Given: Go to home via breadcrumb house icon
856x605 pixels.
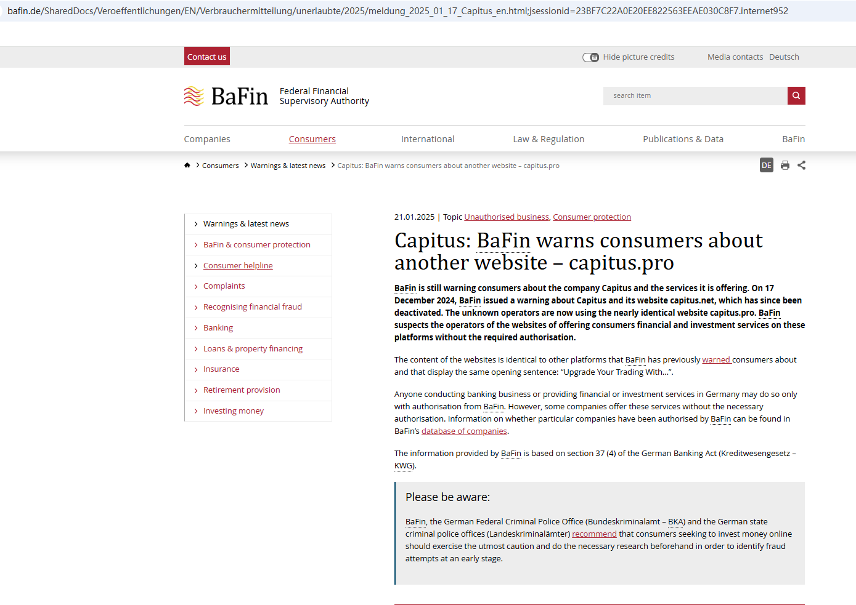Looking at the screenshot, I should [x=187, y=165].
